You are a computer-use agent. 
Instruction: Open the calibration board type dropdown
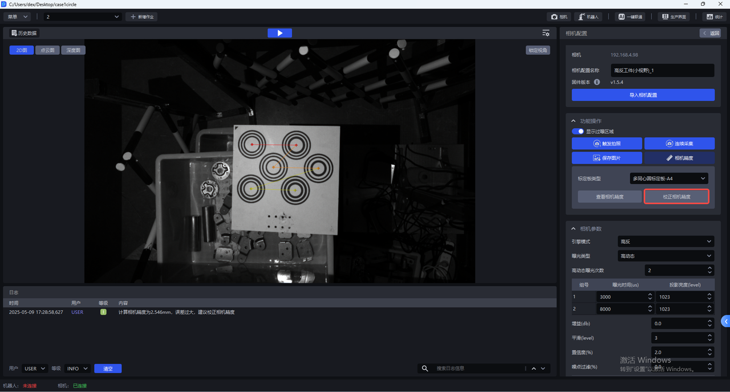click(x=668, y=178)
